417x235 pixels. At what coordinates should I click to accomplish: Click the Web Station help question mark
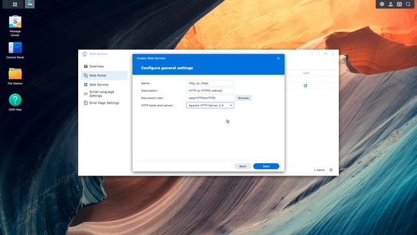[x=312, y=54]
